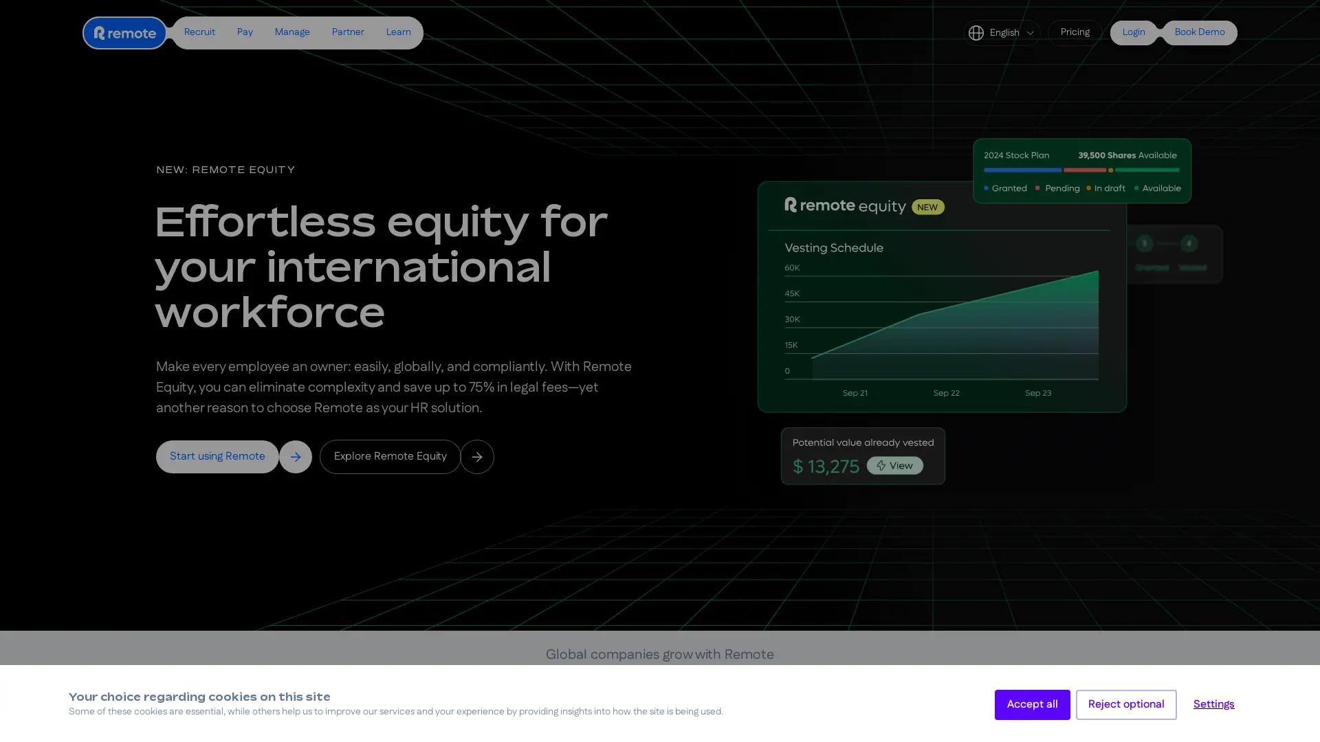Click the Remote logo in the navbar
This screenshot has width=1320, height=742.
pos(124,32)
